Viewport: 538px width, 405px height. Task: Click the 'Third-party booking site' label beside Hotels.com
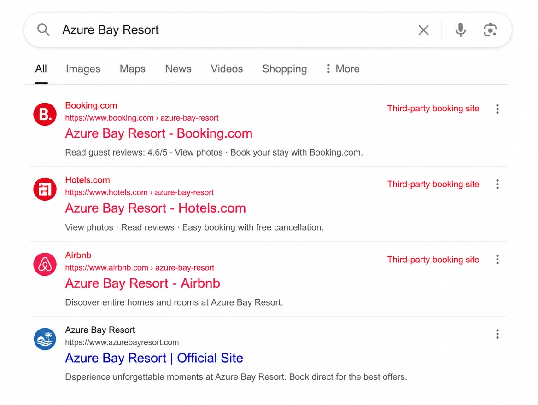coord(433,184)
